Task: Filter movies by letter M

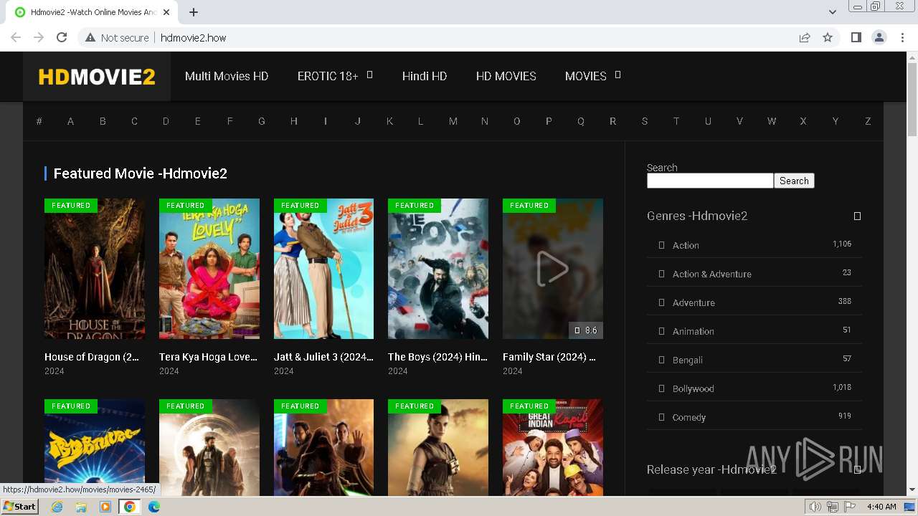Action: [x=453, y=121]
